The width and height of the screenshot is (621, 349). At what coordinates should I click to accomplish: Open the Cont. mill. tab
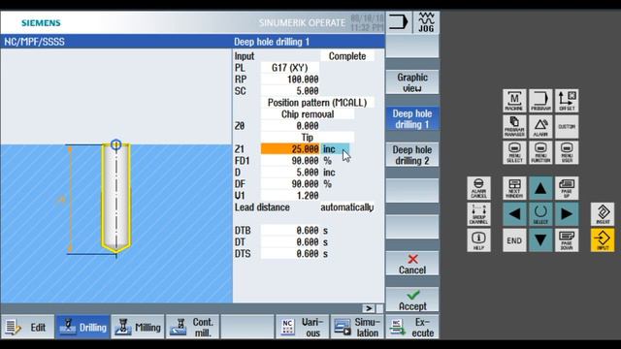192,328
